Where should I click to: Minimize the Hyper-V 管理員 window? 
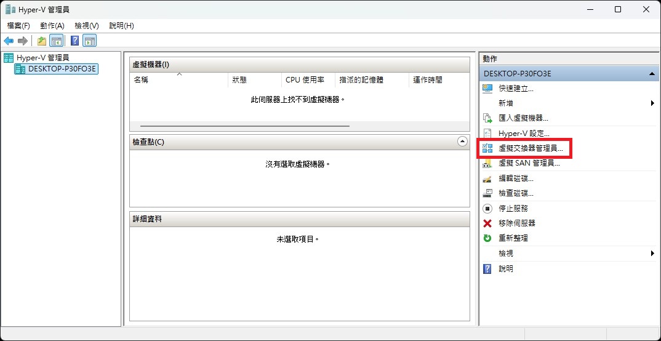590,9
